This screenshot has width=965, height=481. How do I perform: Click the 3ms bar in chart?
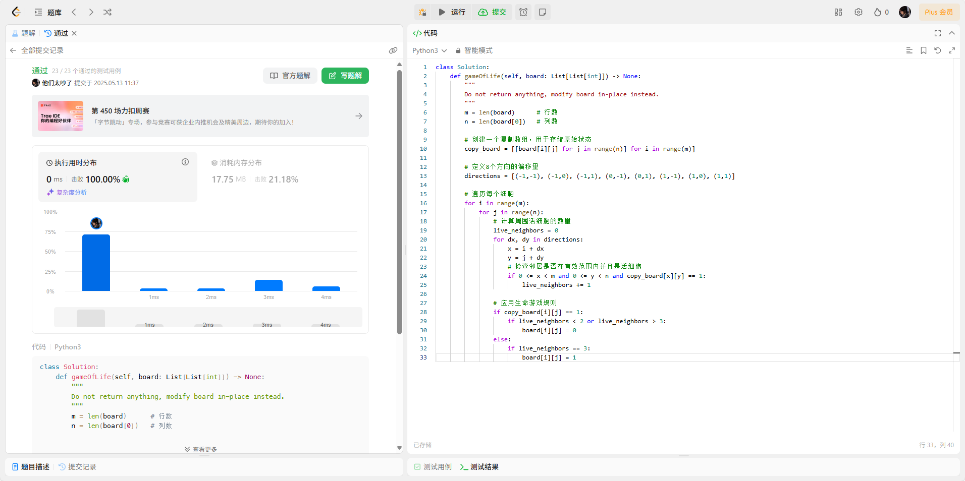coord(269,285)
